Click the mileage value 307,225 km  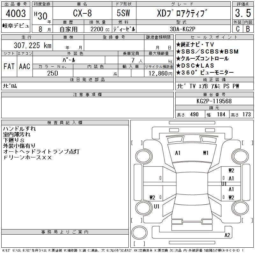pos(33,46)
